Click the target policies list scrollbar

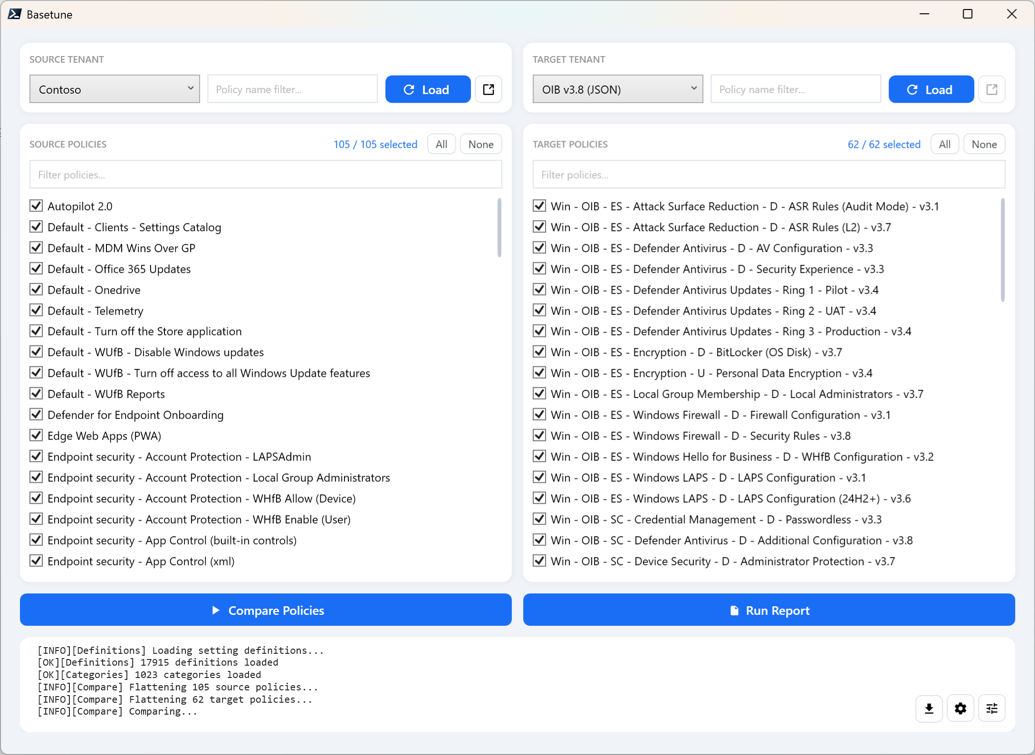pos(1003,250)
